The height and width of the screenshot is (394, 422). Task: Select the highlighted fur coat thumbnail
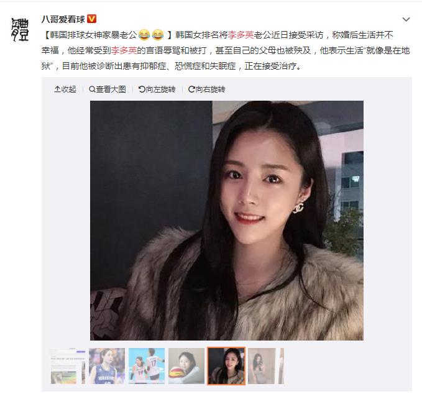point(226,366)
